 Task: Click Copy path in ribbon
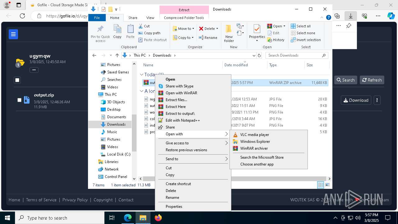(149, 33)
